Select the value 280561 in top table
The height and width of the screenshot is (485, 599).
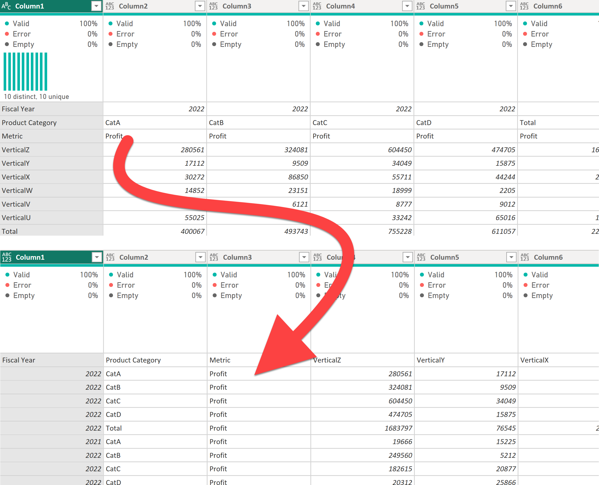(155, 150)
